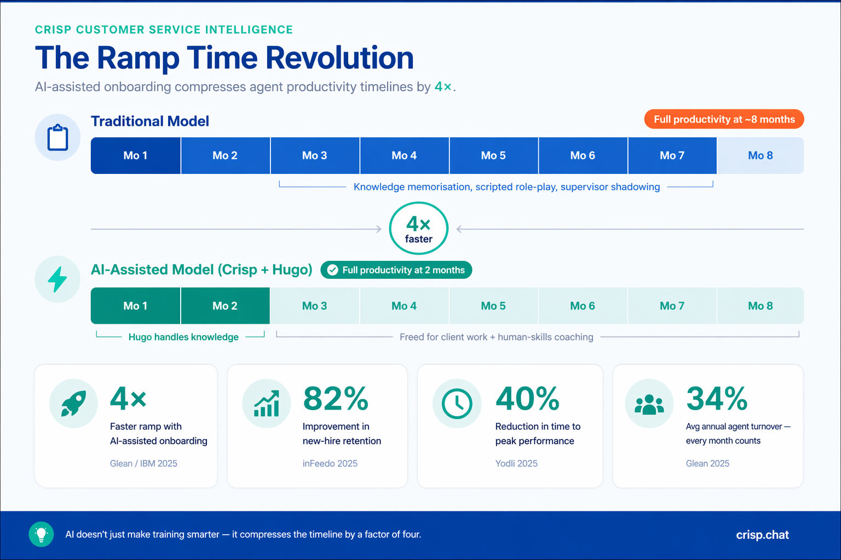
Task: Open the crisp.chat link in footer
Action: (x=762, y=535)
